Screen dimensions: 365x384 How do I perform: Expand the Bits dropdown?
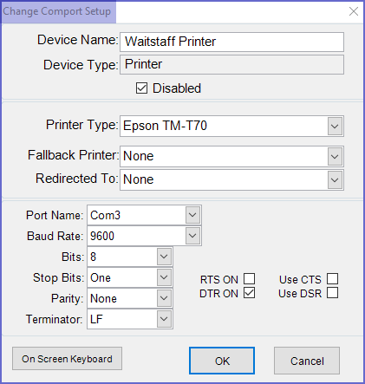pyautogui.click(x=164, y=257)
